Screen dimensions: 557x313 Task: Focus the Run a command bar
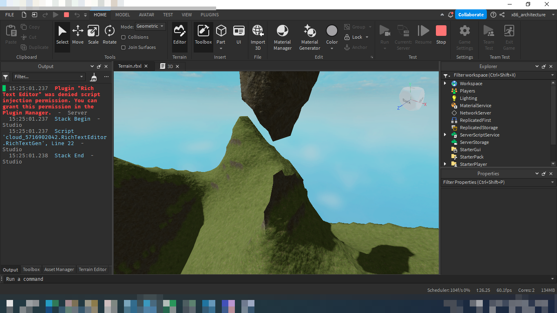coord(278,279)
